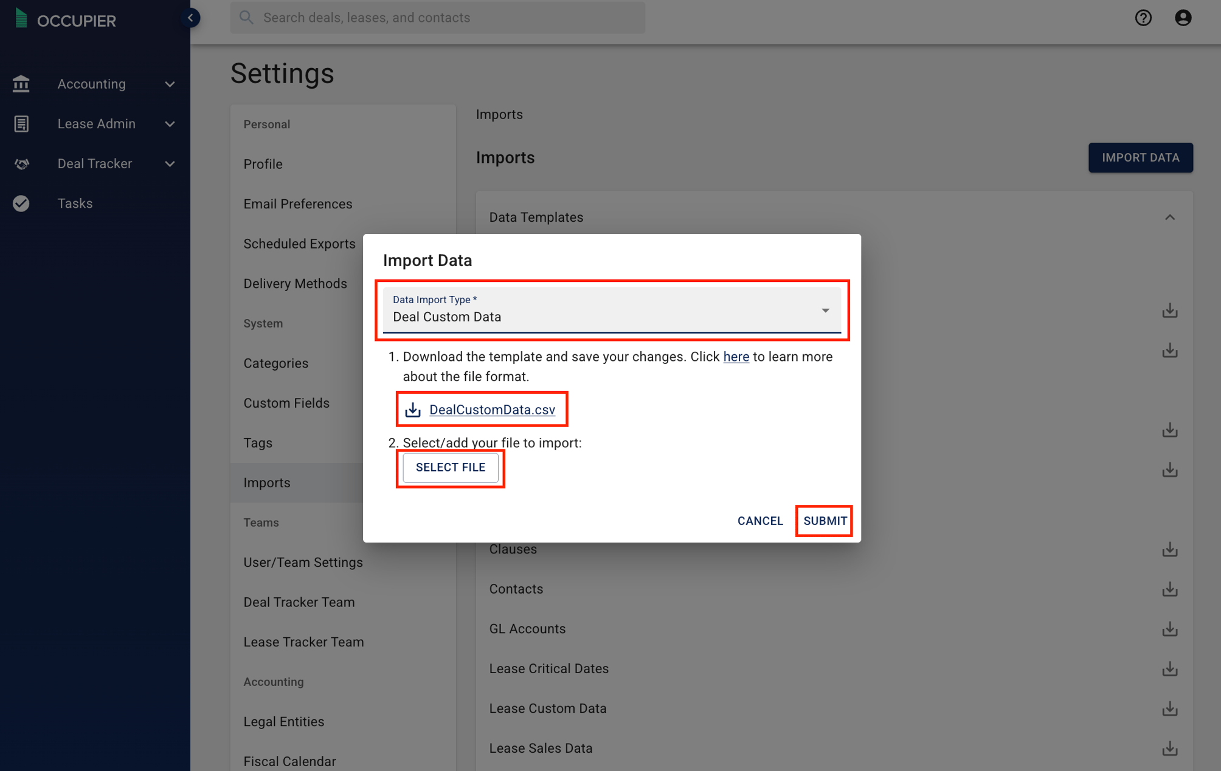Download the Clauses template
The height and width of the screenshot is (771, 1221).
(x=1170, y=549)
